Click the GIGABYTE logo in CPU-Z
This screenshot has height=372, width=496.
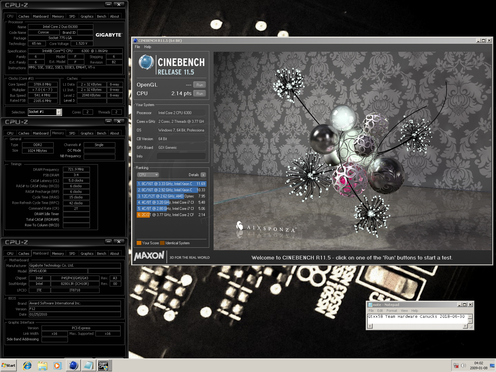[109, 35]
